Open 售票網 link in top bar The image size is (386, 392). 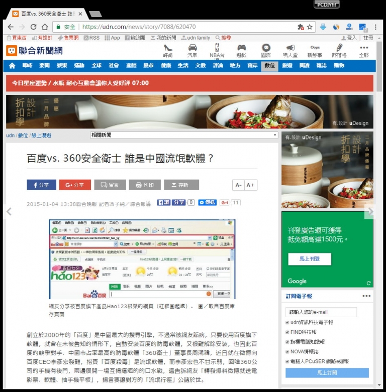(68, 38)
